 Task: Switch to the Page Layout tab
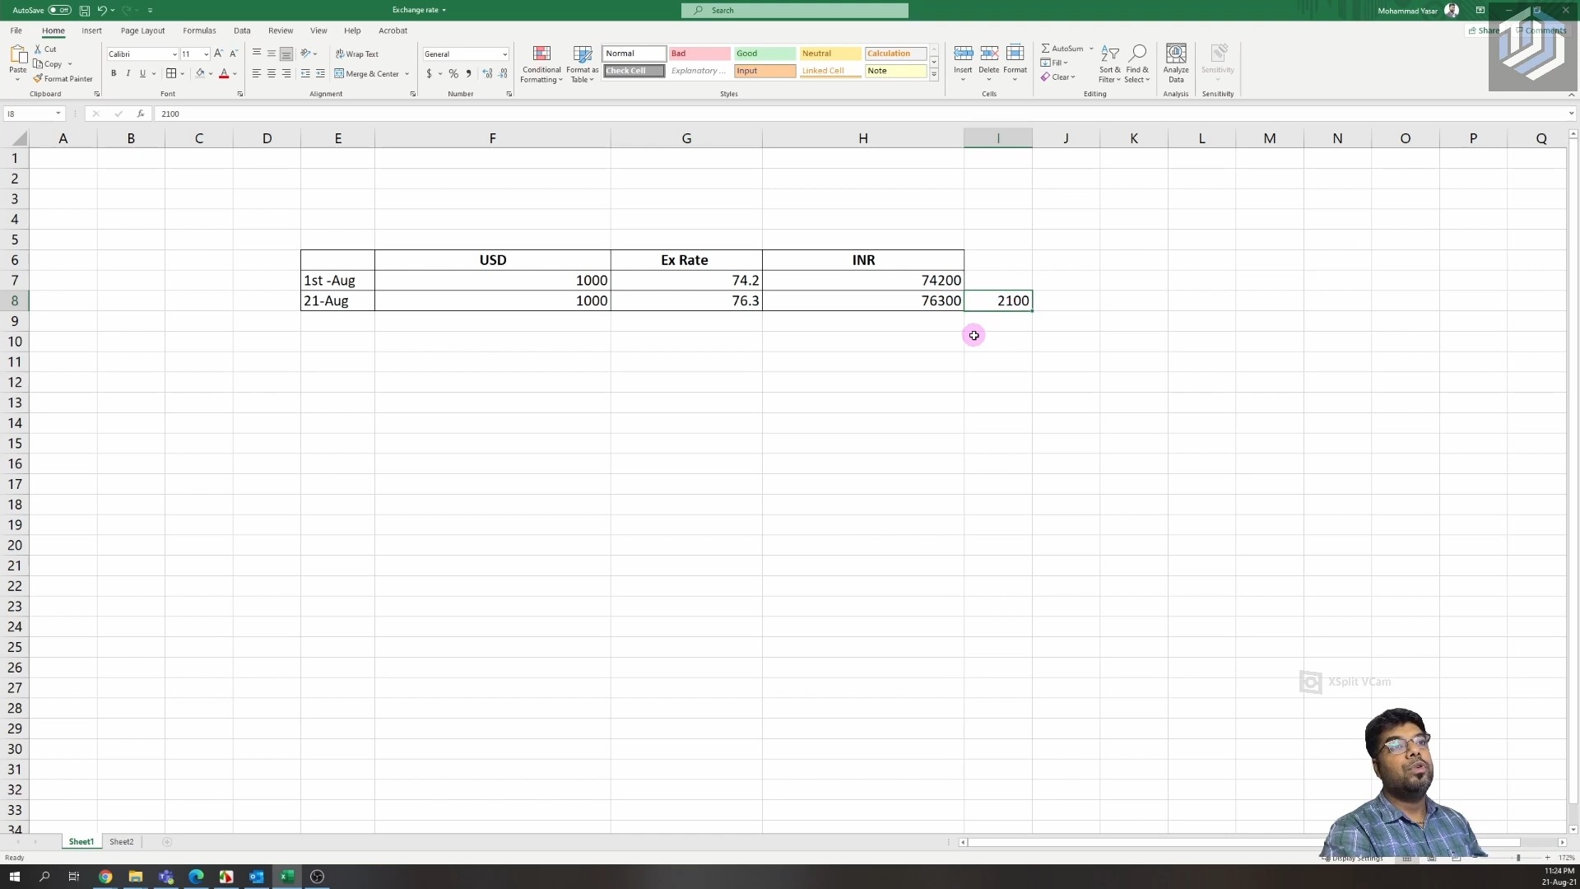tap(142, 30)
